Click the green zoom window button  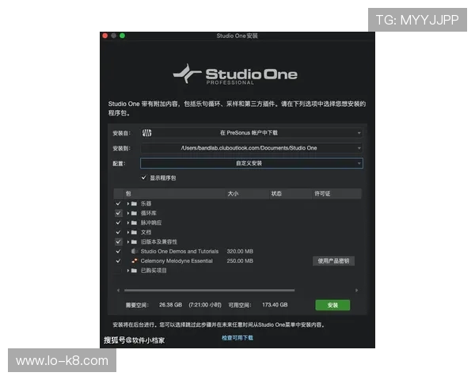tap(123, 36)
